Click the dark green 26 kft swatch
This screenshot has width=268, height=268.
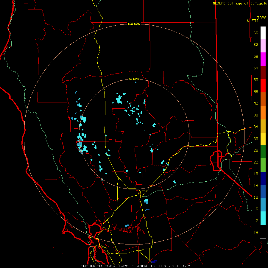click(x=263, y=152)
